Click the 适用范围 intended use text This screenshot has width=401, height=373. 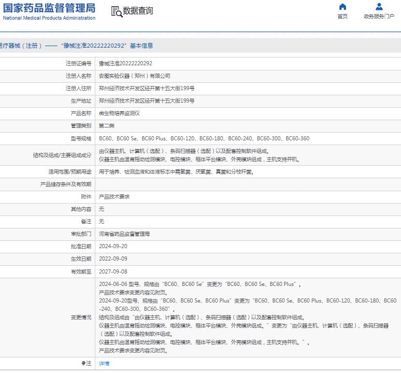pyautogui.click(x=176, y=172)
